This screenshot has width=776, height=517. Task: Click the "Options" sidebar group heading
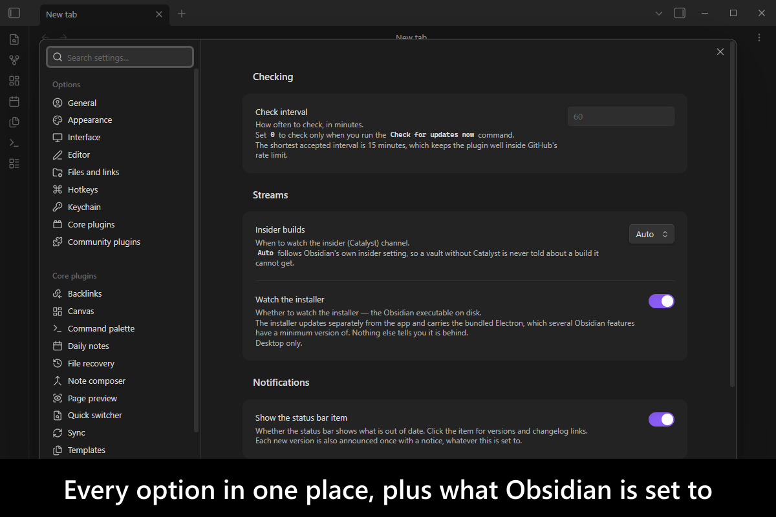pos(67,85)
